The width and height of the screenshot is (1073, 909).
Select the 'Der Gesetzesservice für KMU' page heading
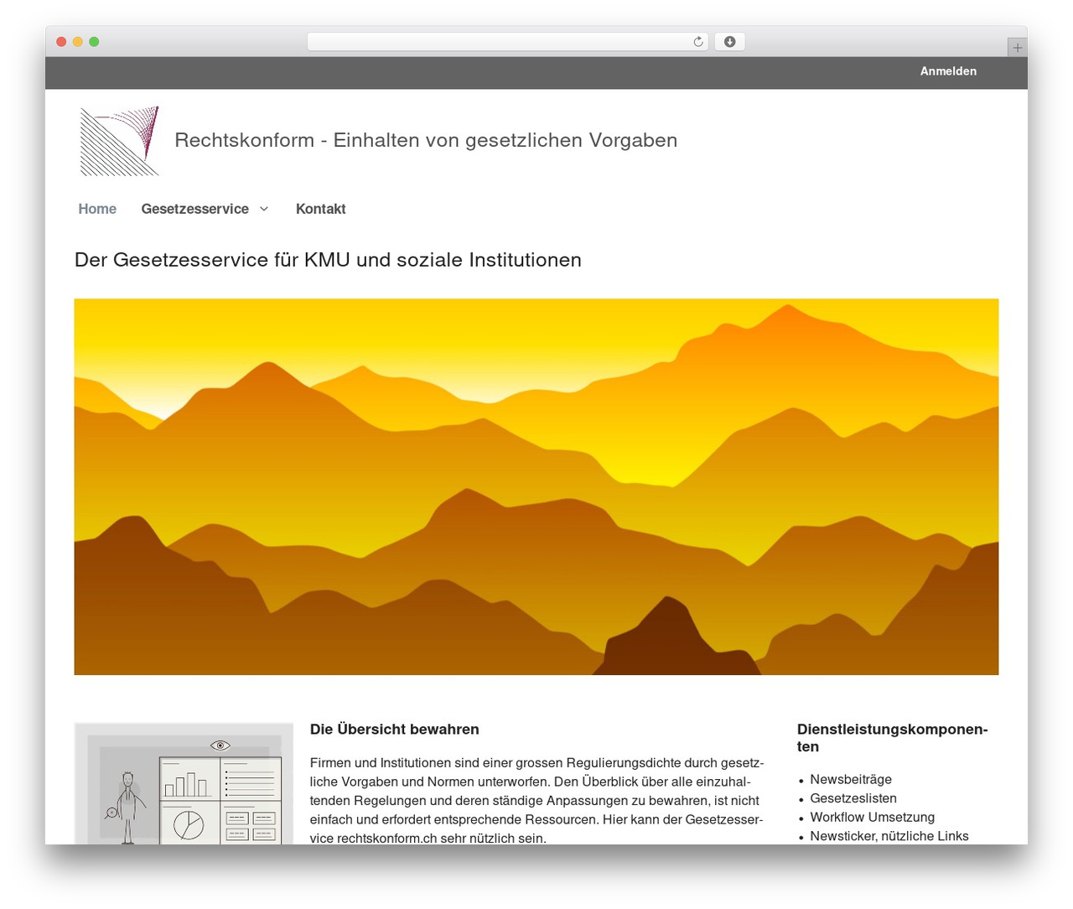(x=328, y=260)
